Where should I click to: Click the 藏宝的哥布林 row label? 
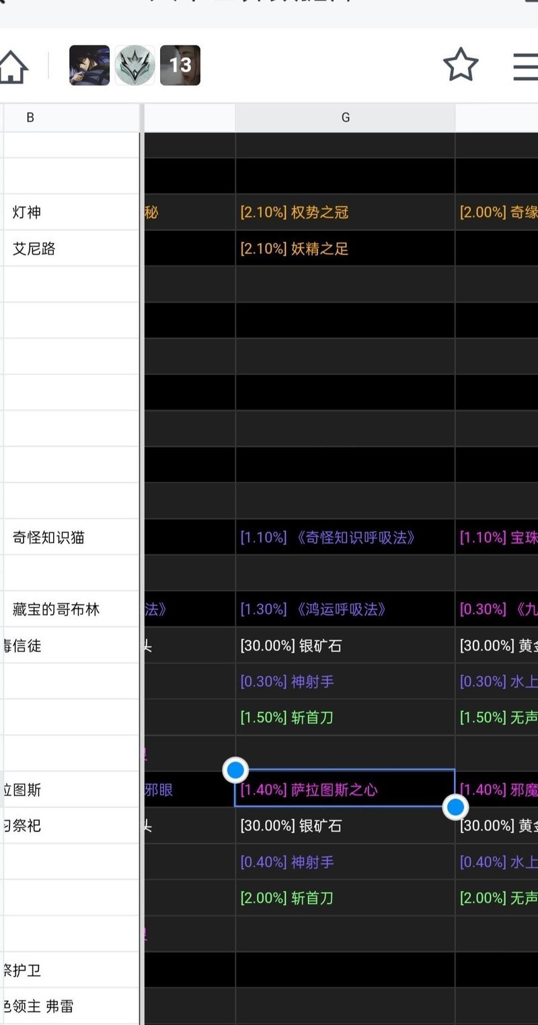[x=71, y=609]
